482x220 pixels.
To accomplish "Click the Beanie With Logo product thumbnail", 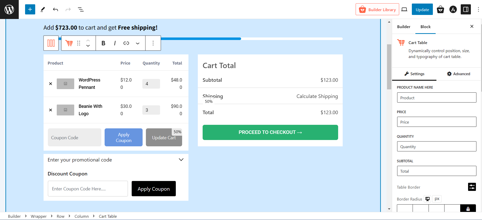I will pyautogui.click(x=65, y=110).
